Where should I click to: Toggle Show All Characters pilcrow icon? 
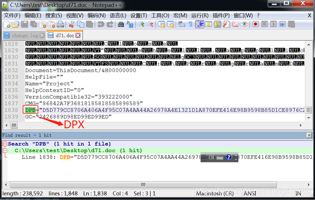point(190,25)
